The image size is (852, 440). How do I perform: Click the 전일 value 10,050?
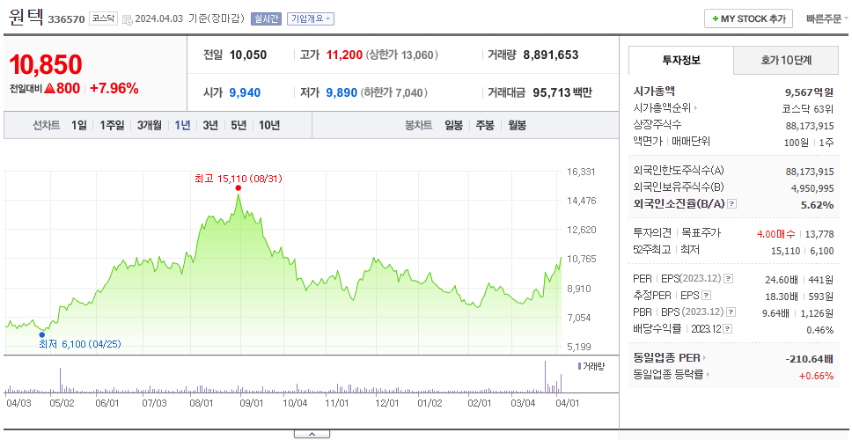[248, 55]
